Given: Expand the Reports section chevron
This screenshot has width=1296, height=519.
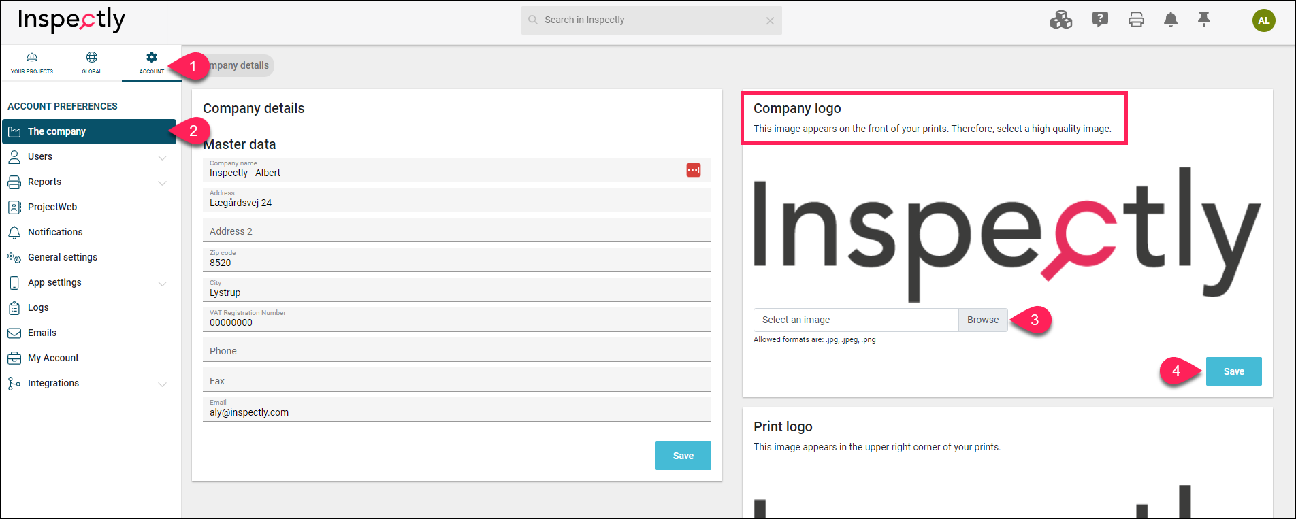Looking at the screenshot, I should coord(162,182).
